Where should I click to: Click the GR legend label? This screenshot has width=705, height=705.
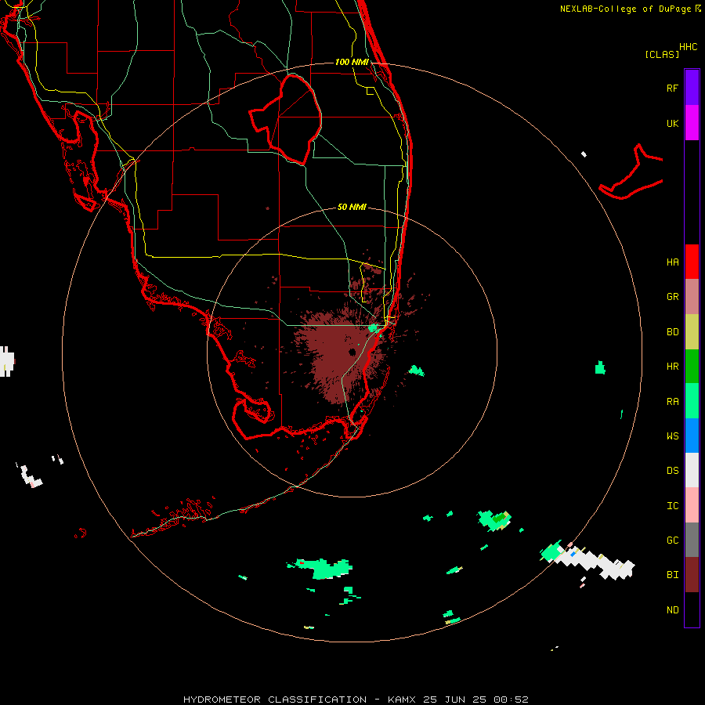[x=672, y=297]
